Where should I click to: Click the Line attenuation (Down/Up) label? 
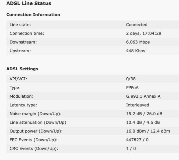(x=39, y=123)
